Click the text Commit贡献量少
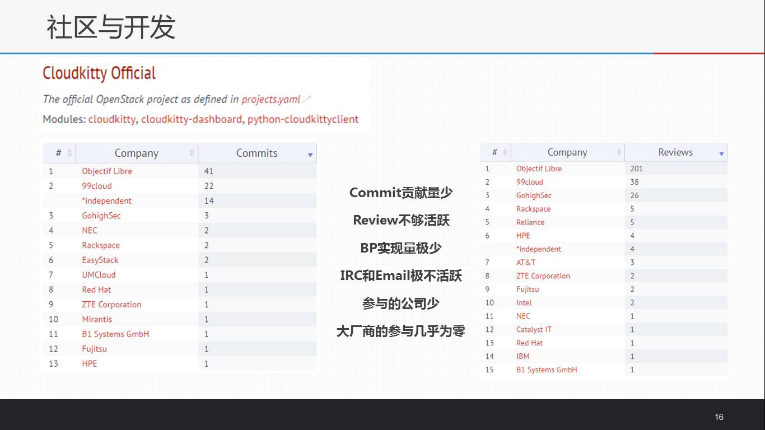 pyautogui.click(x=401, y=193)
